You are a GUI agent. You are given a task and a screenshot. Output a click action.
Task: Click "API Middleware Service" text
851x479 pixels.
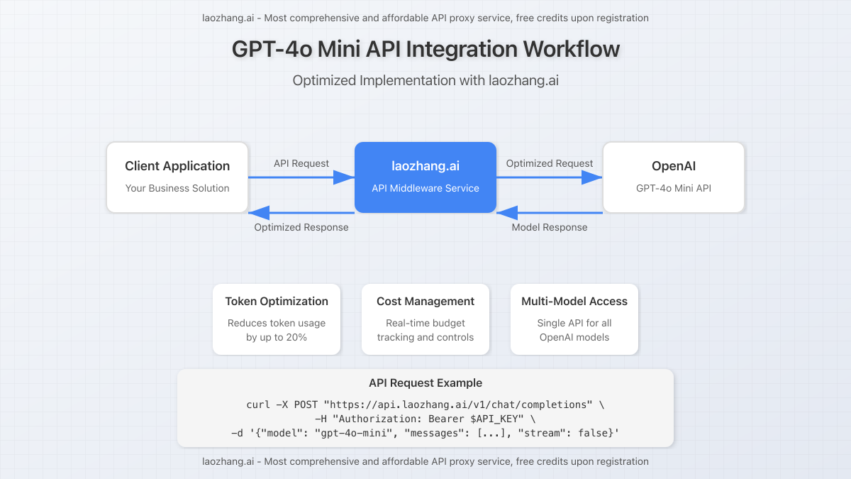[x=425, y=188]
